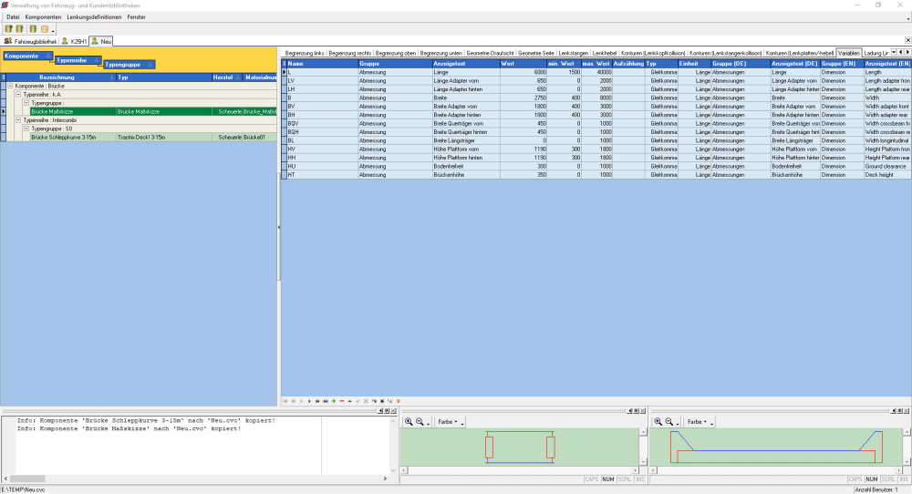Sort by the Typenreihe grouping header
Viewport: 912px width, 494px height.
click(x=73, y=60)
